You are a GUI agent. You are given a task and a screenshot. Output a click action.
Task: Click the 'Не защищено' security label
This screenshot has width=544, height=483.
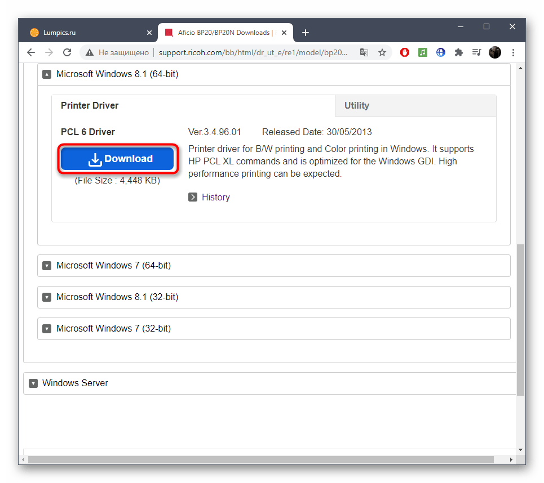pos(123,52)
